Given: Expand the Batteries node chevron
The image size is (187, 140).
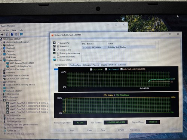Looking at the screenshot, I should (x=1, y=45).
